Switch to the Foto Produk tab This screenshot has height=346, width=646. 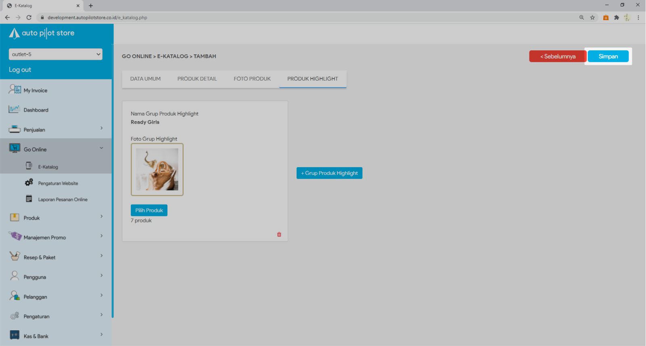(x=252, y=79)
